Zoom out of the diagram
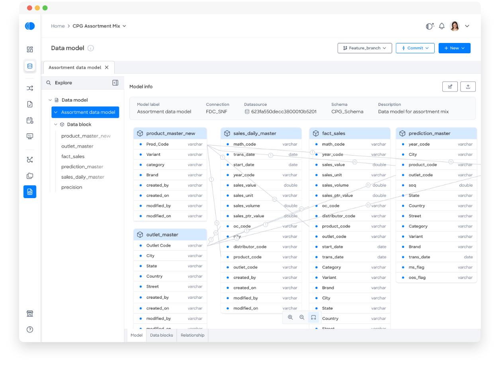The width and height of the screenshot is (500, 366). tap(302, 317)
